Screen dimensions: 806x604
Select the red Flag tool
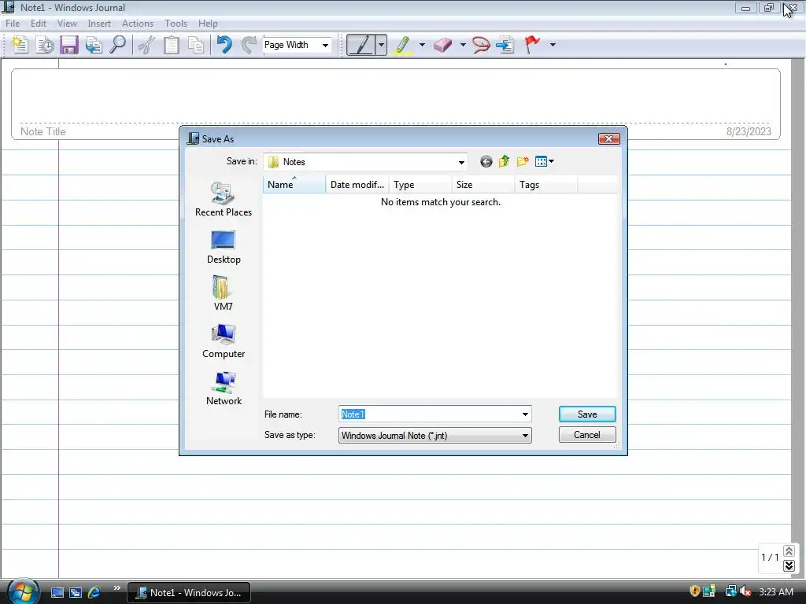(532, 45)
